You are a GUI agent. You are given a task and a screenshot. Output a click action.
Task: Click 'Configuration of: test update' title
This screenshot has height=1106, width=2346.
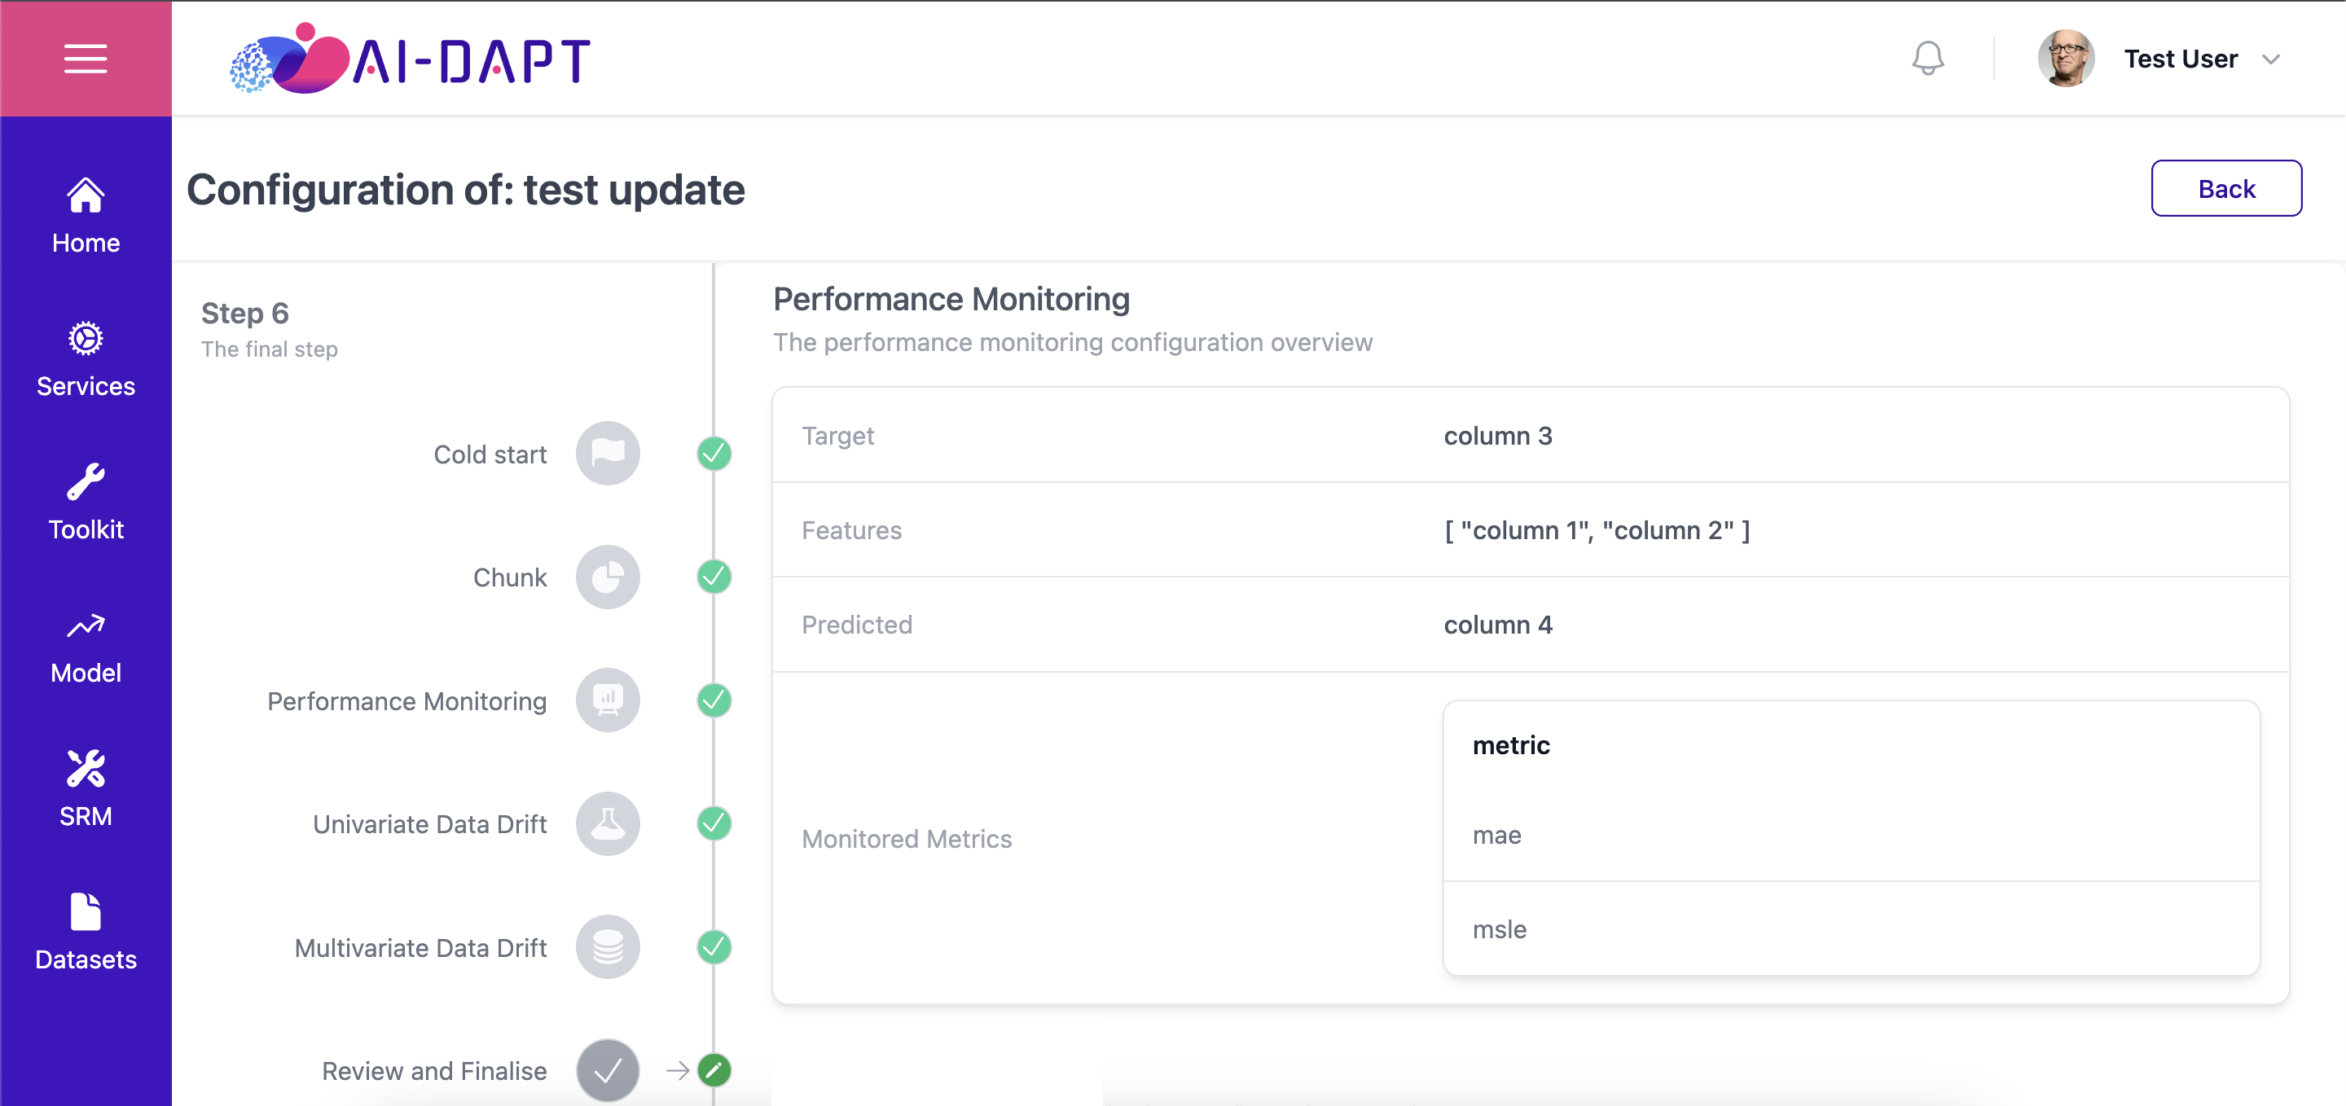click(465, 191)
